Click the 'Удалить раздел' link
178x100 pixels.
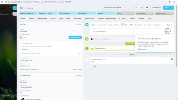[77, 69]
